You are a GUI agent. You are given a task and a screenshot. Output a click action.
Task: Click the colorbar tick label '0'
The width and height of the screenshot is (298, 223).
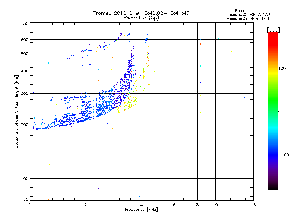(x=279, y=112)
